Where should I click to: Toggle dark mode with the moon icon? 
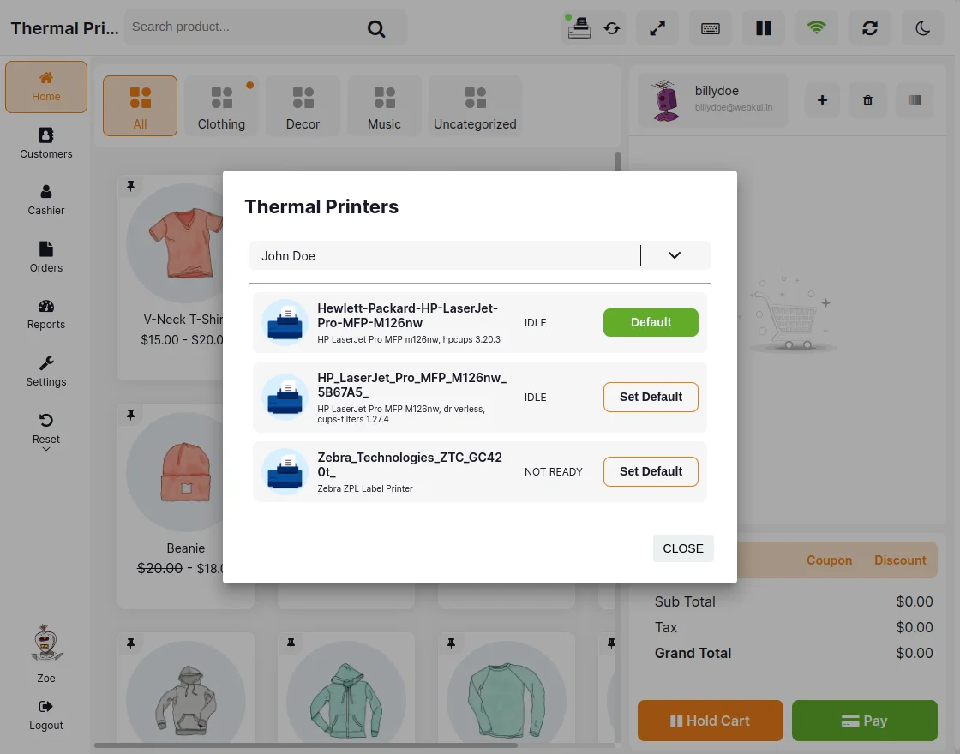click(922, 27)
